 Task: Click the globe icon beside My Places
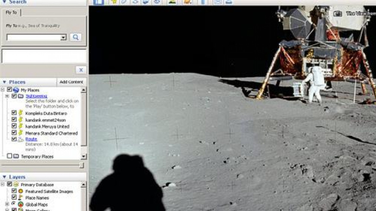click(16, 90)
